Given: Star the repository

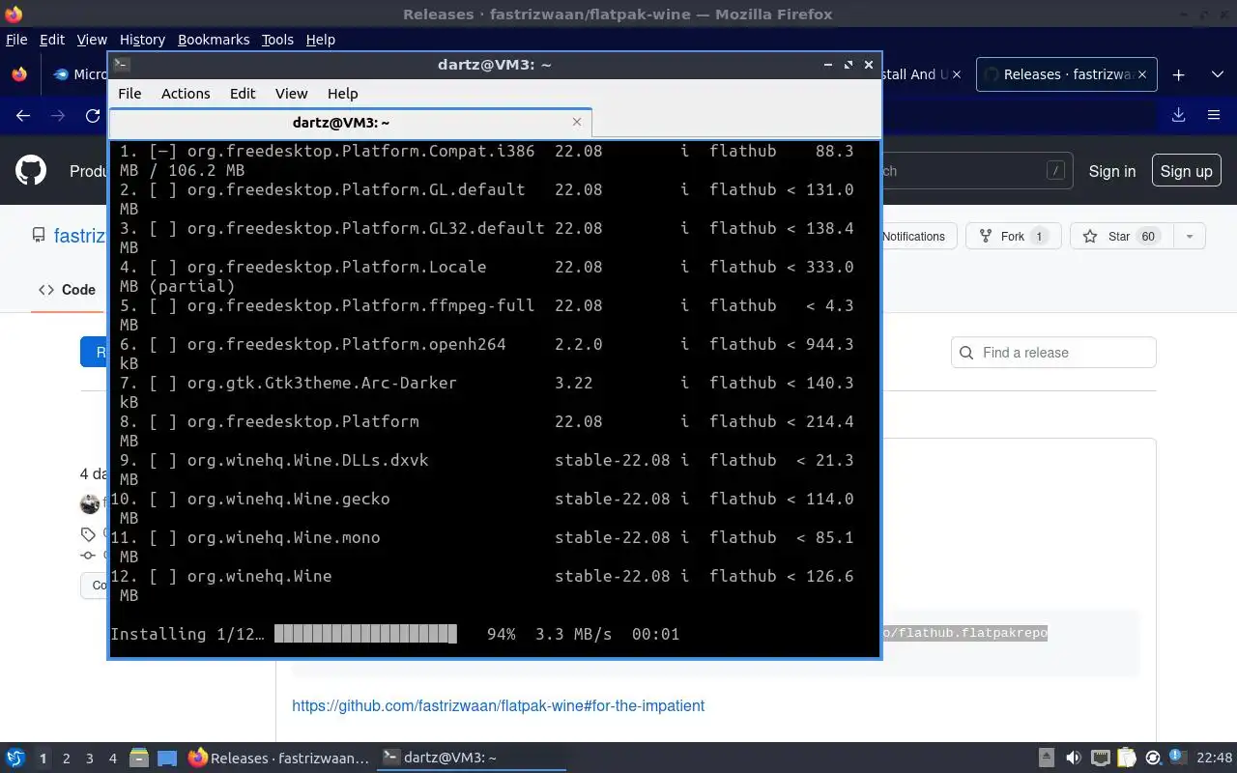Looking at the screenshot, I should (1122, 236).
